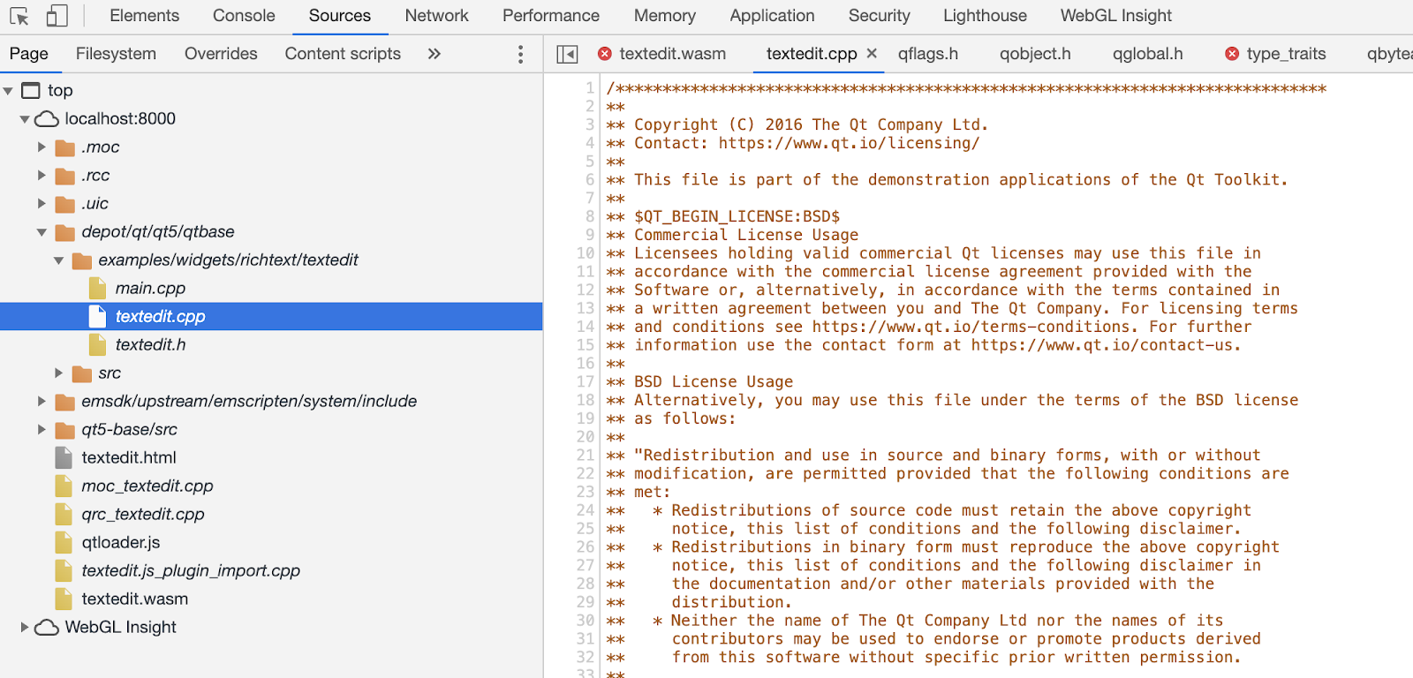Click the "BSD License Usage" line

pyautogui.click(x=714, y=381)
